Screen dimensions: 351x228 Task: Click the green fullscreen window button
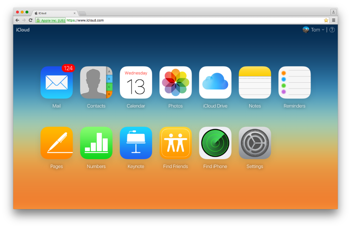(27, 12)
